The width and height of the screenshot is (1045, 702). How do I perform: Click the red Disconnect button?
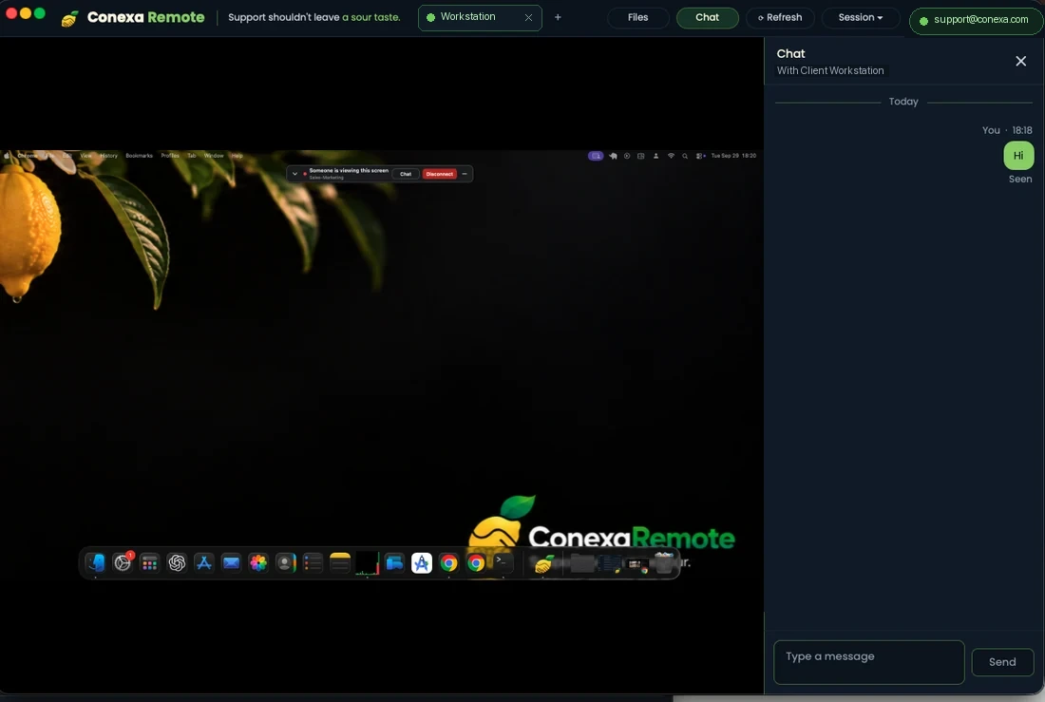439,174
